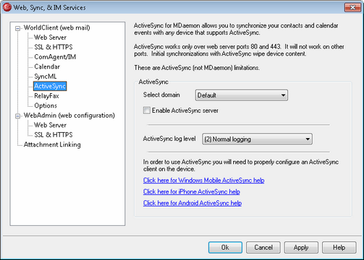Open SSL & HTTPS under WorldClient
Viewport: 364px width, 260px height.
tap(54, 47)
